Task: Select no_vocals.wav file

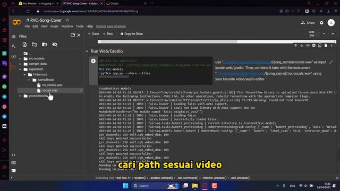Action: 52,85
